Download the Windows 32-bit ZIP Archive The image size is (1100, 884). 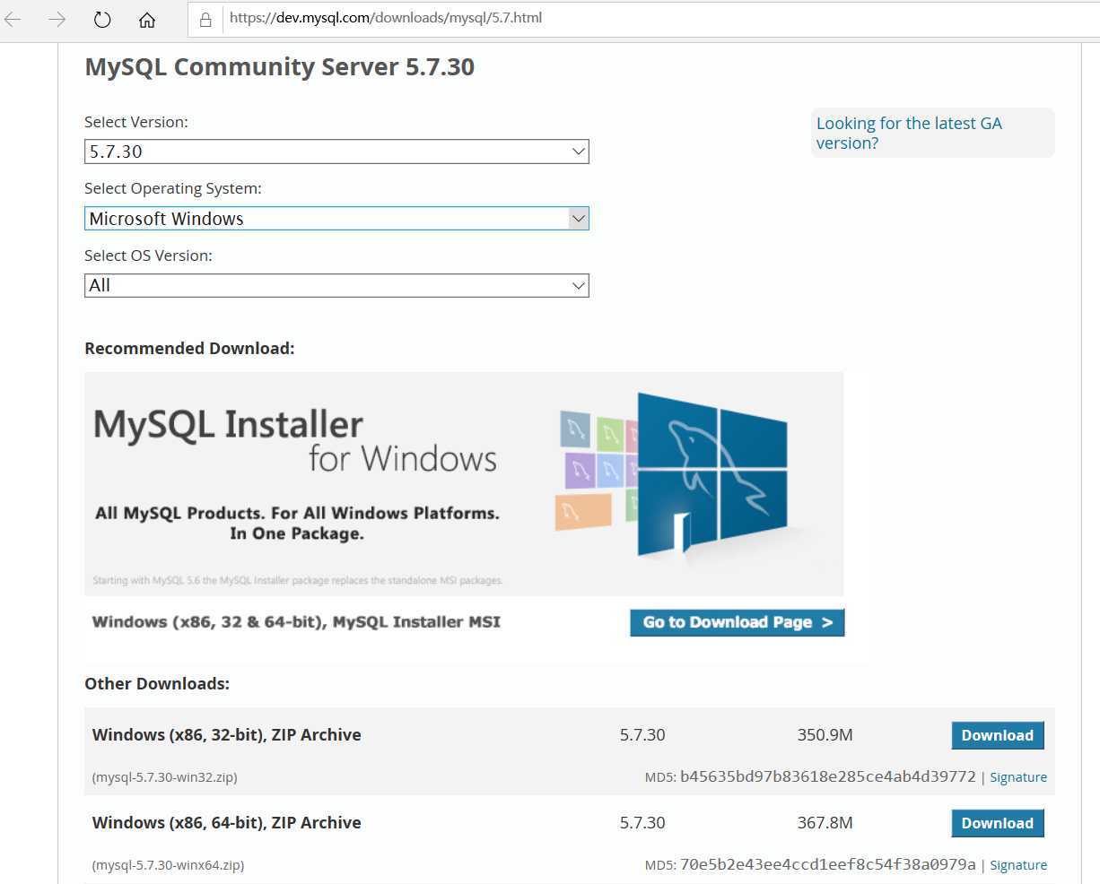click(997, 735)
